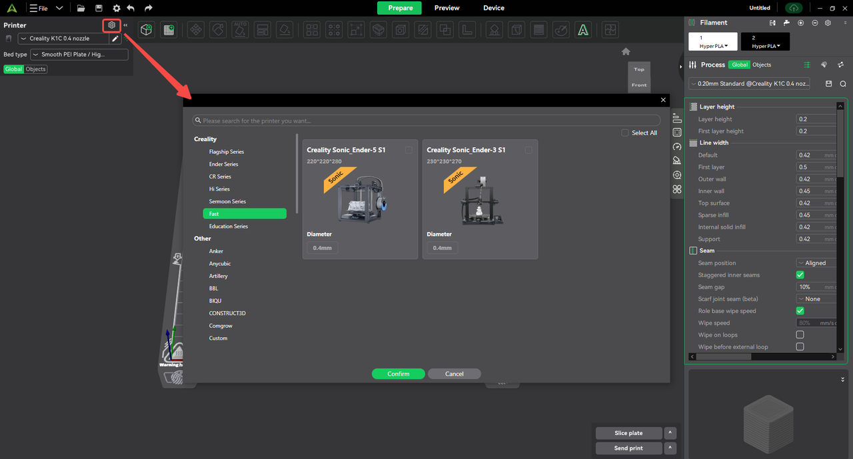Switch to the Device tab
This screenshot has height=459, width=853.
point(494,8)
